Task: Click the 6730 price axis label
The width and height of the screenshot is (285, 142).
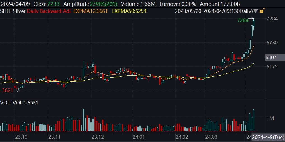Action: (271, 43)
